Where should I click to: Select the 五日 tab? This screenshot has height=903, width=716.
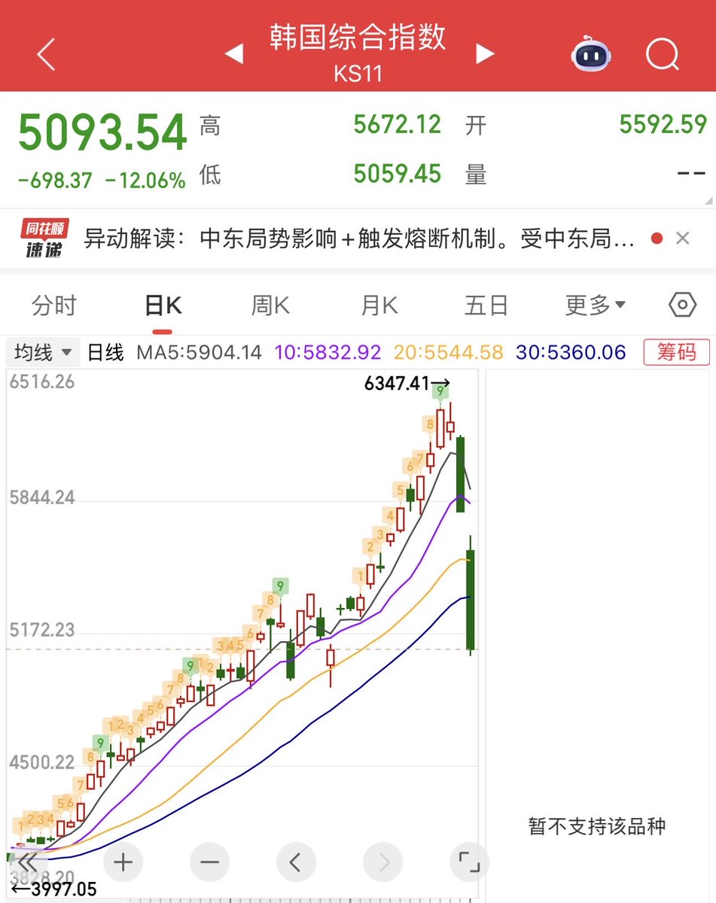pos(486,306)
